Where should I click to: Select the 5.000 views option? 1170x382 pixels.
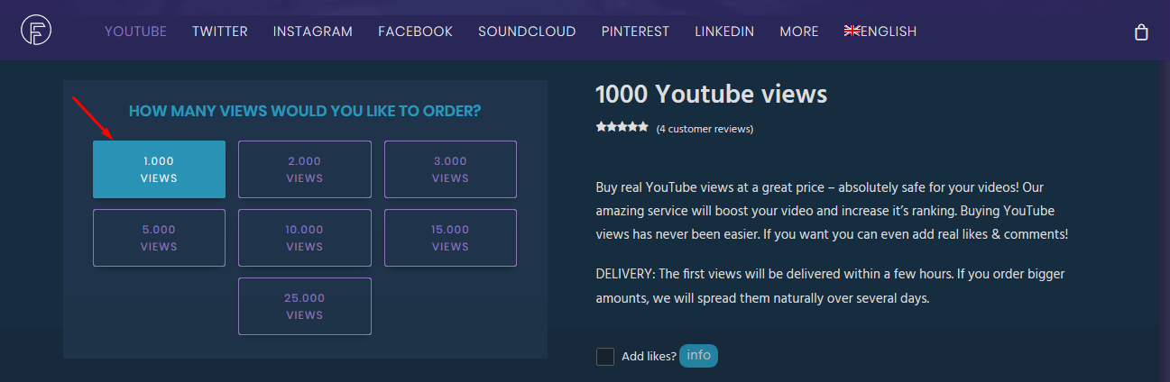pyautogui.click(x=159, y=238)
